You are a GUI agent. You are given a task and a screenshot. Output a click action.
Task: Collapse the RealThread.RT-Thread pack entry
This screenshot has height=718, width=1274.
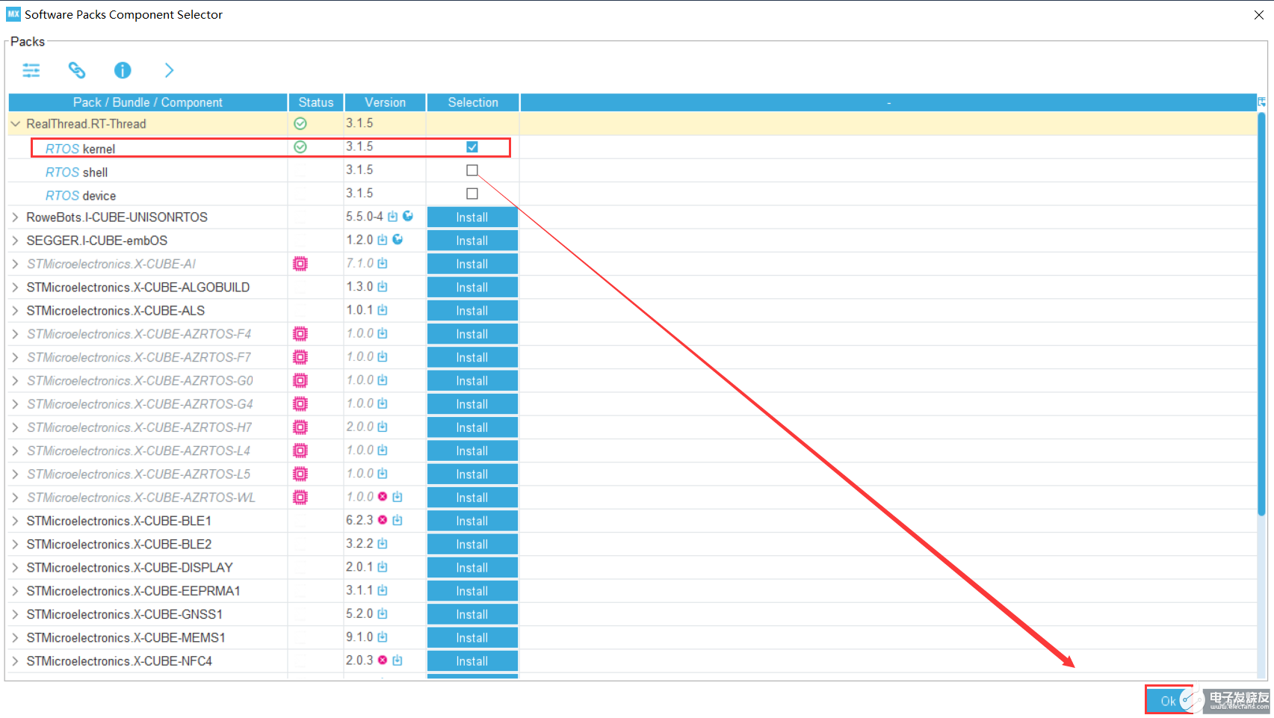pos(15,123)
